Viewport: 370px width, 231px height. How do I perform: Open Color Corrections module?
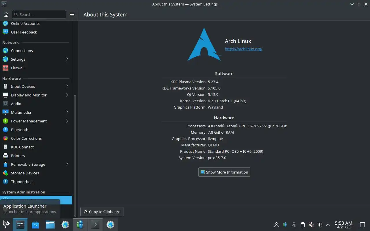[x=36, y=138]
